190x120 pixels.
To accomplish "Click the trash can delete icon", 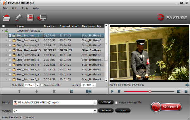I will point(72,91).
